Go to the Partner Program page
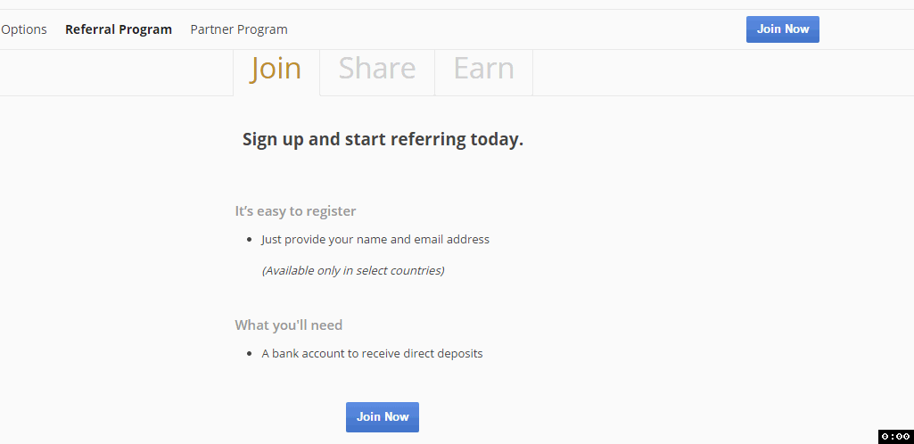The width and height of the screenshot is (914, 444). [x=239, y=29]
